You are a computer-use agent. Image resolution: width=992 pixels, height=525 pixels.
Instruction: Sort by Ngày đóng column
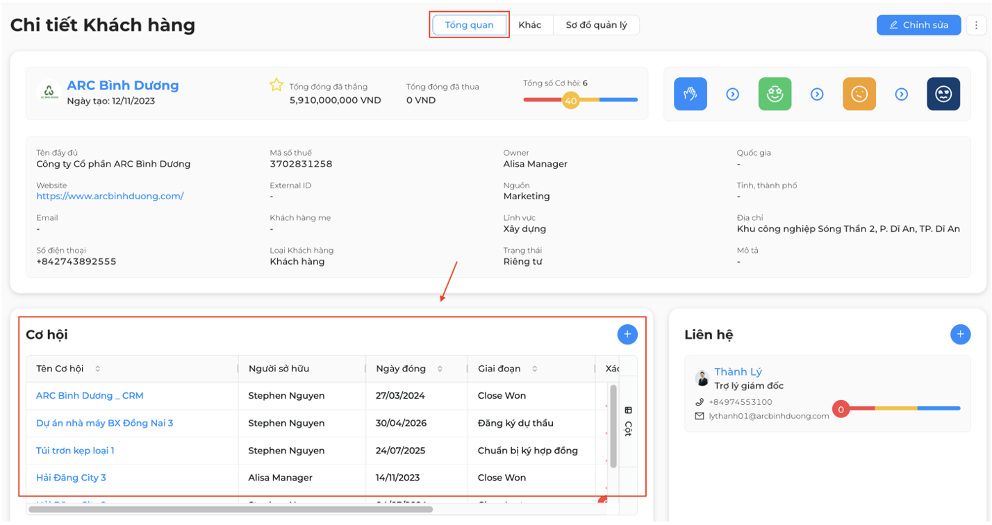click(x=440, y=369)
